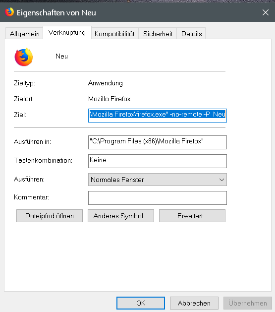
Task: Open the Anderes Symbol... dialog
Action: point(121,216)
